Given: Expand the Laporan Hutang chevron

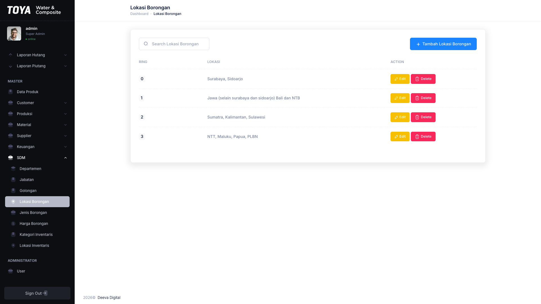Looking at the screenshot, I should click(x=65, y=55).
